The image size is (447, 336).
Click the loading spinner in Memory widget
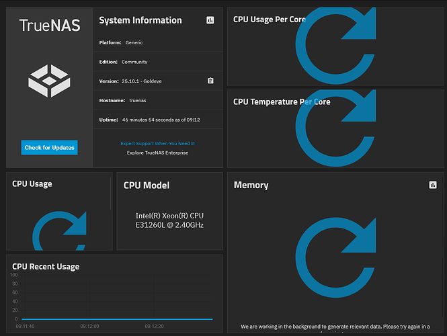coord(335,257)
